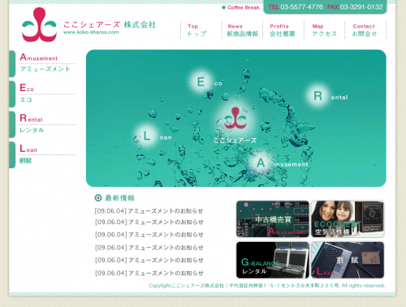Image resolution: width=406 pixels, height=307 pixels.
Task: Click the glowing E Eco bubble
Action: pos(201,81)
